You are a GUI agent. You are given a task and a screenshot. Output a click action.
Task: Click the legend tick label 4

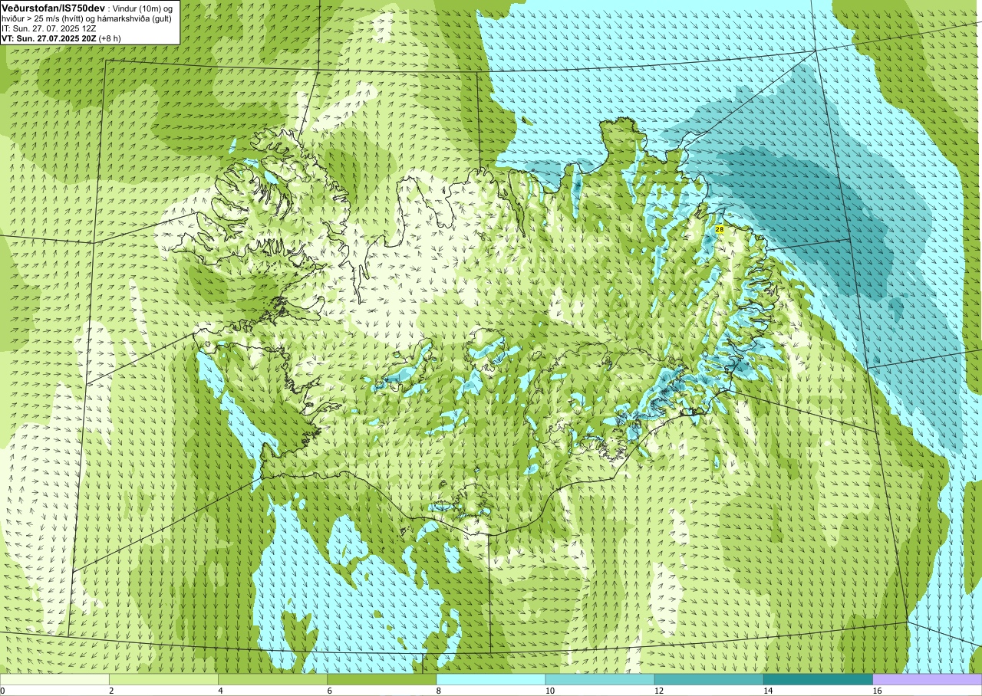tap(221, 691)
